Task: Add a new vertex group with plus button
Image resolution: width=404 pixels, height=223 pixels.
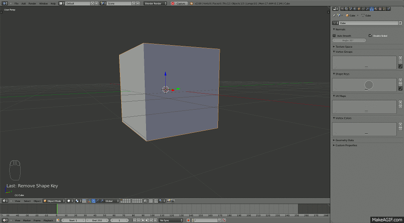Action: (400, 58)
